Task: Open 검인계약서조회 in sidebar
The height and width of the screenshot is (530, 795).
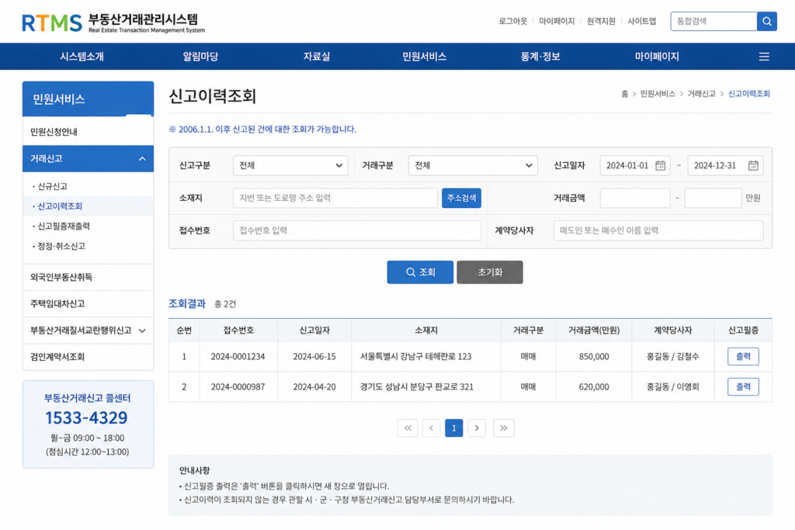Action: click(x=89, y=357)
